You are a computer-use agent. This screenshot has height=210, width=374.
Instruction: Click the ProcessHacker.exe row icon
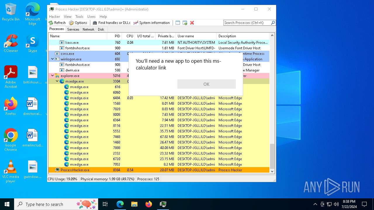57,170
